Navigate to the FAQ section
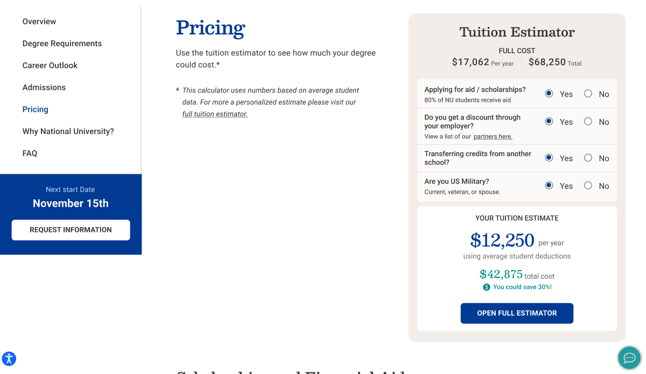 (x=30, y=153)
